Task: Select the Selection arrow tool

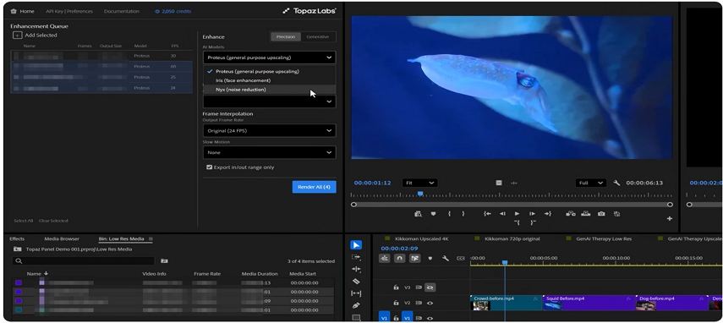Action: point(356,245)
